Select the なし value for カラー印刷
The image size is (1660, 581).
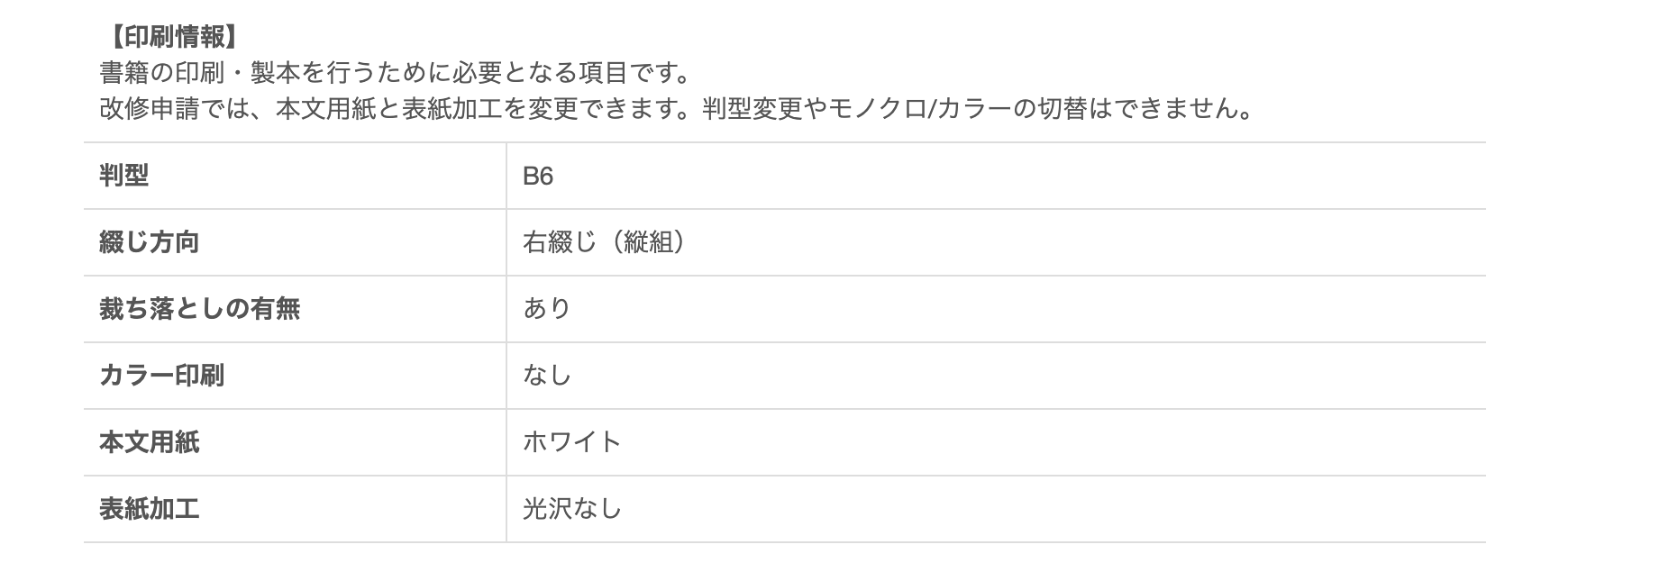point(547,376)
